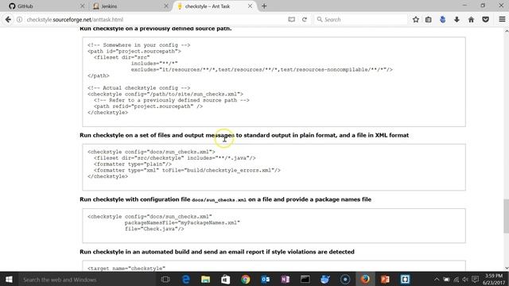Show site information icon

19,19
